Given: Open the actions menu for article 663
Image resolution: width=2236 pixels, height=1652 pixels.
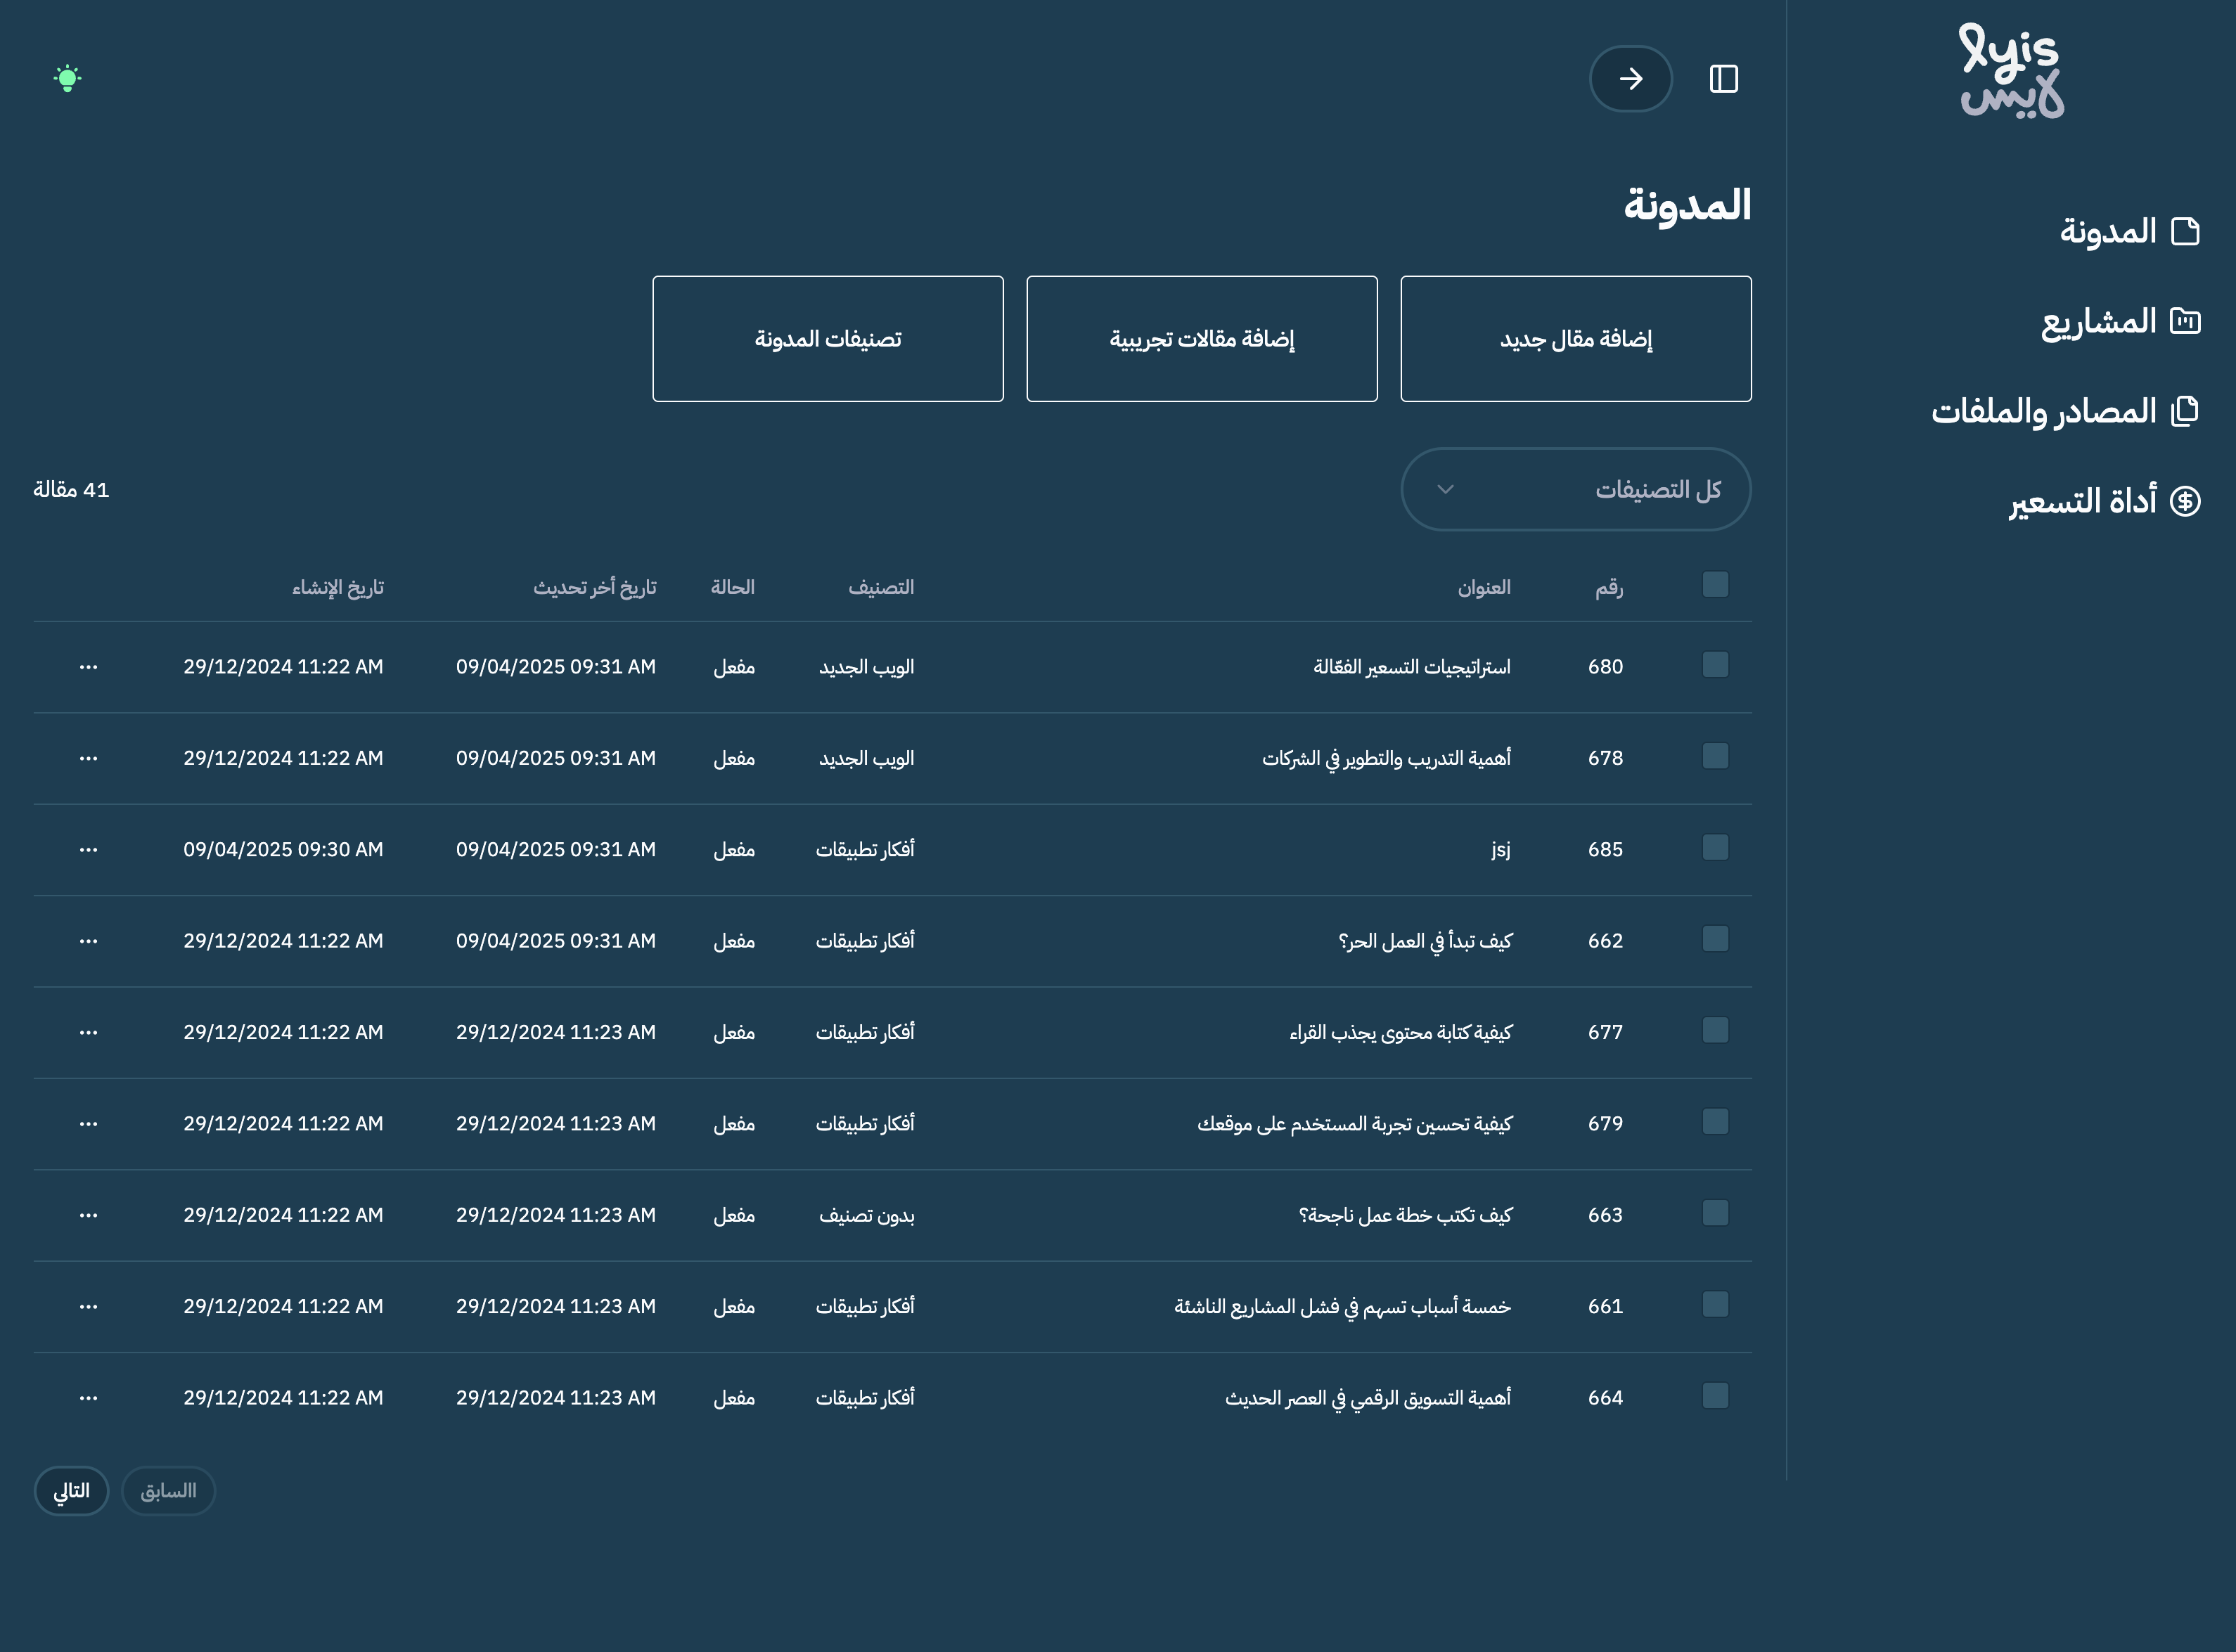Looking at the screenshot, I should [89, 1215].
